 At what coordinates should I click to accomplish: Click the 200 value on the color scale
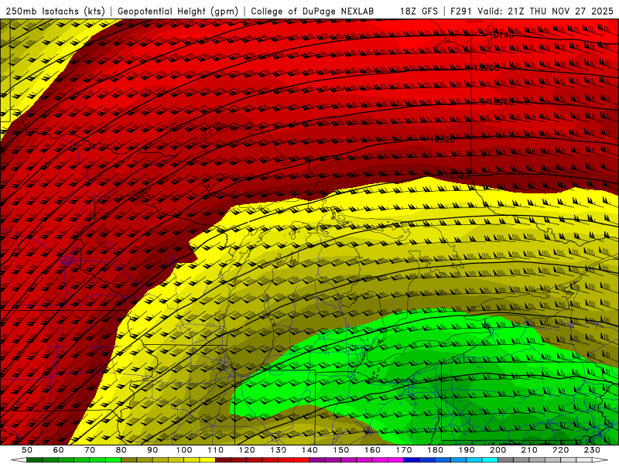[x=498, y=450]
